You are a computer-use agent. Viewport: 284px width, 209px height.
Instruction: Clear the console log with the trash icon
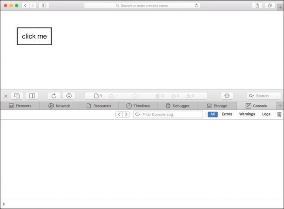coord(279,115)
